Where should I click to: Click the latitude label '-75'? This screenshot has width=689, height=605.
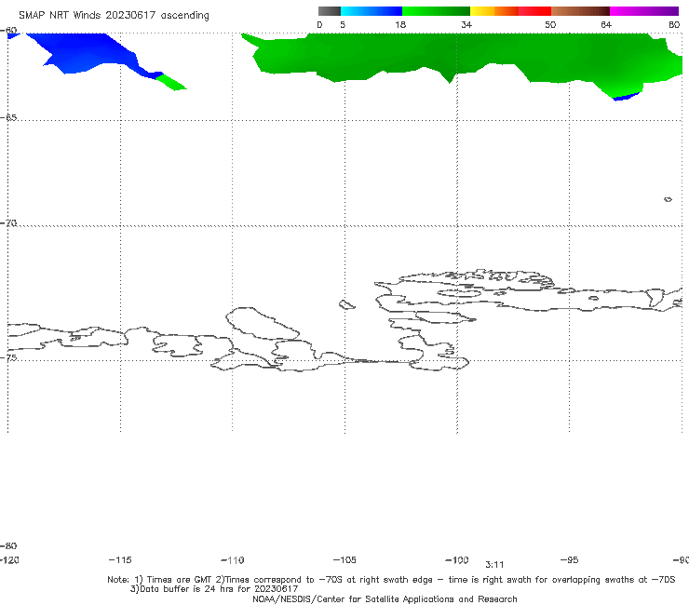[x=8, y=357]
